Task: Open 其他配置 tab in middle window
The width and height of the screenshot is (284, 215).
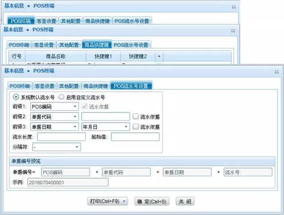Action: [x=69, y=45]
